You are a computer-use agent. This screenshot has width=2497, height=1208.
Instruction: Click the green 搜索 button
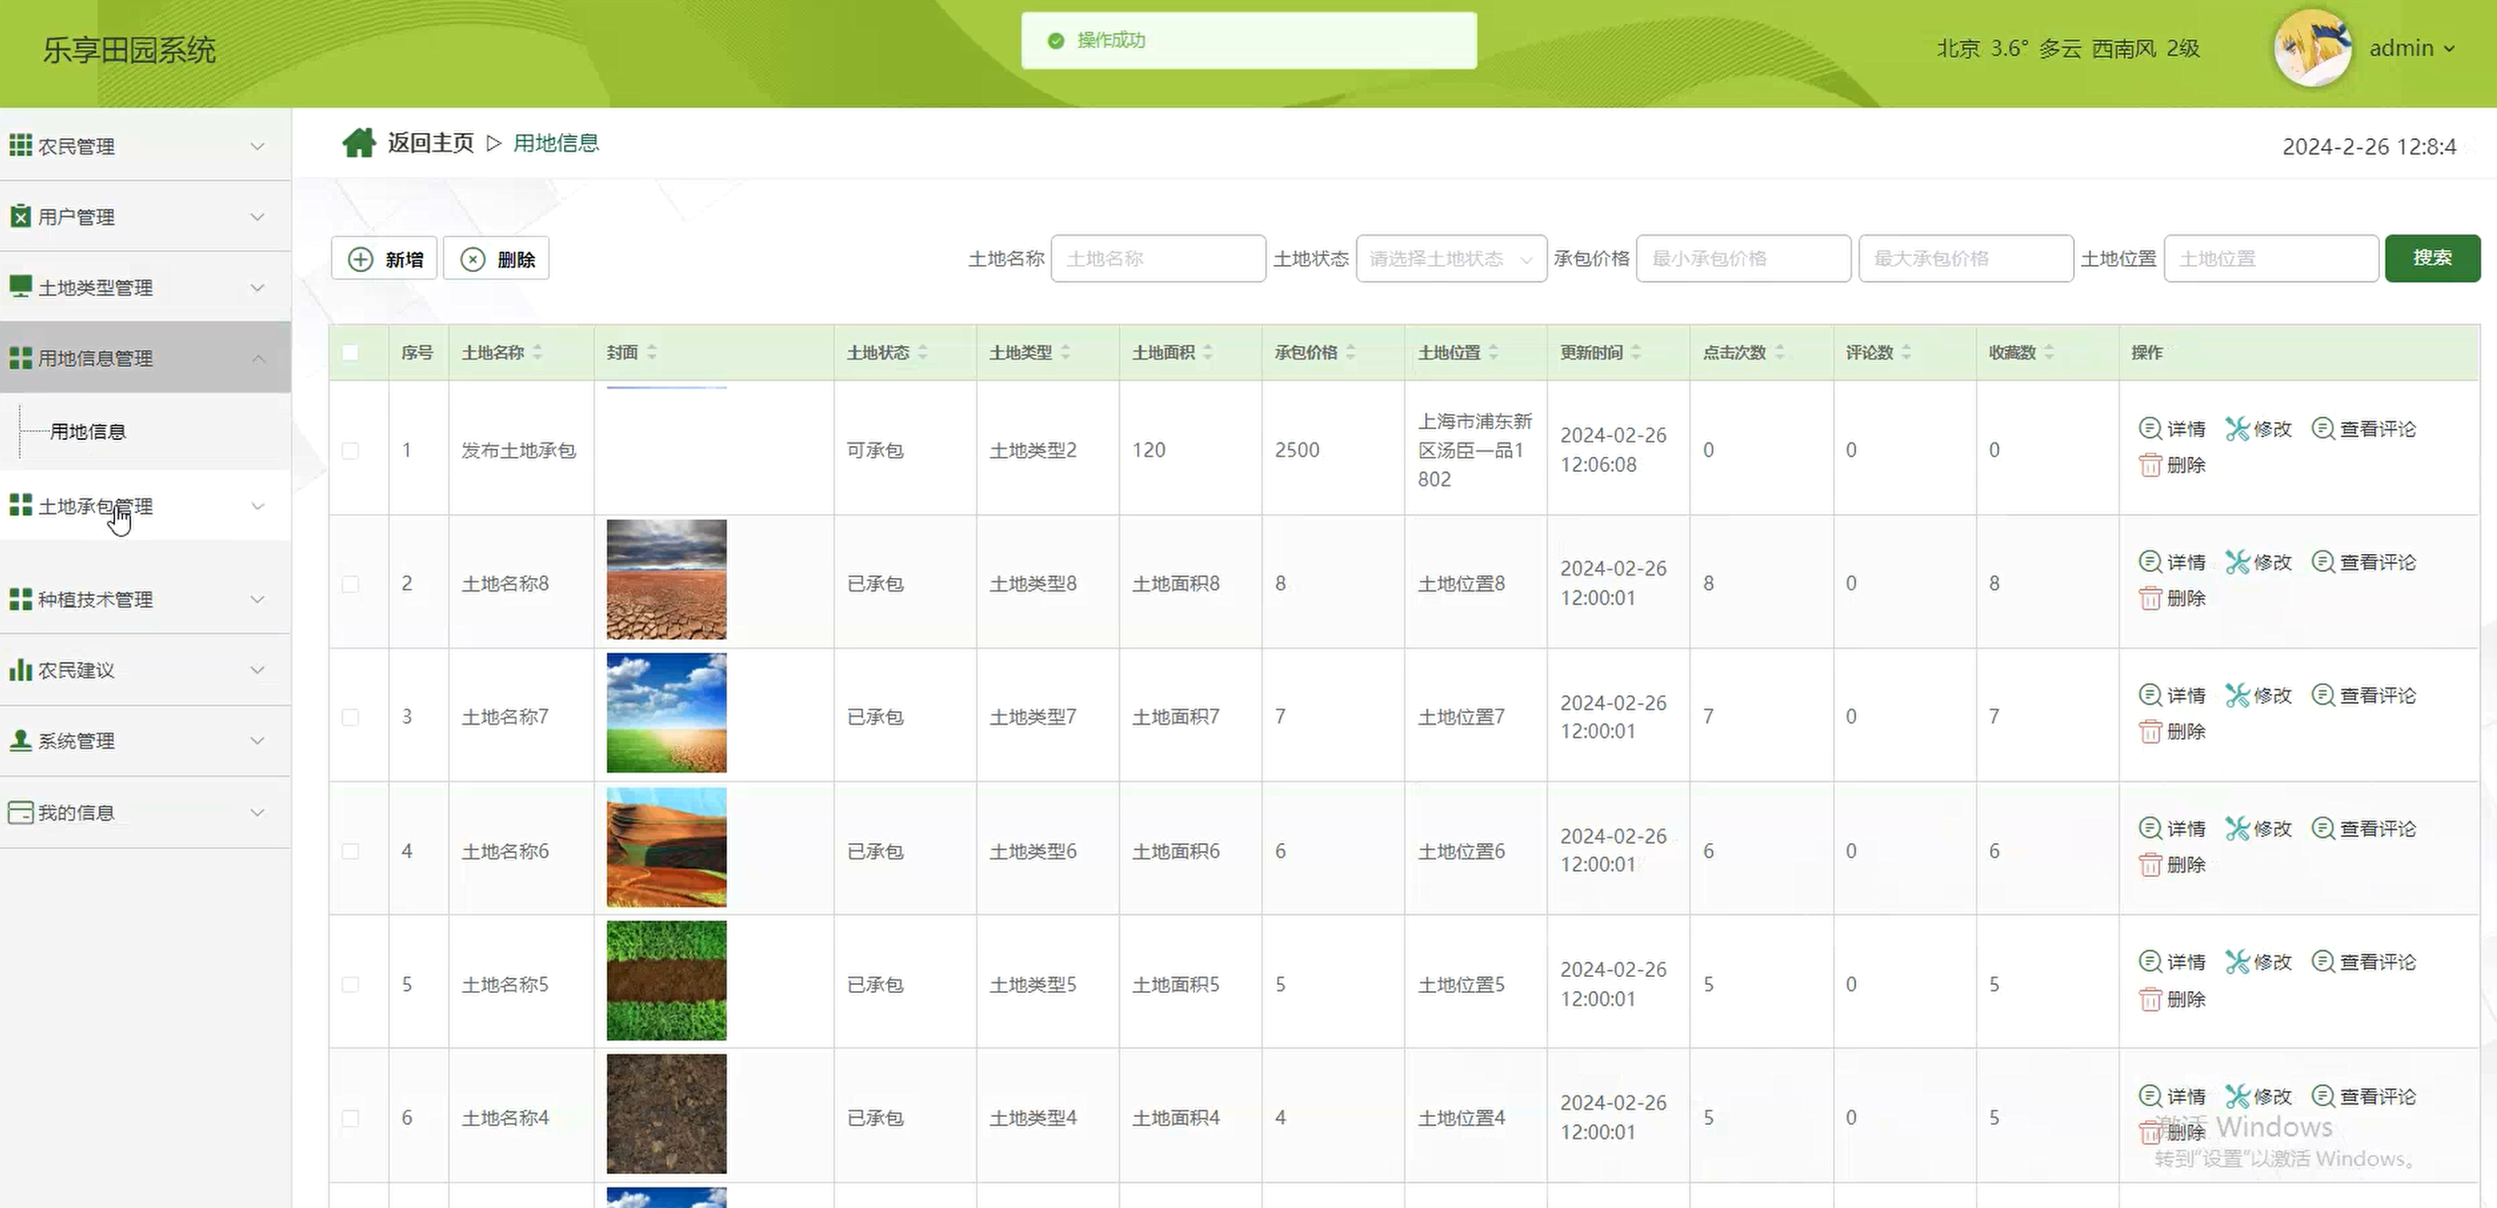(2432, 258)
